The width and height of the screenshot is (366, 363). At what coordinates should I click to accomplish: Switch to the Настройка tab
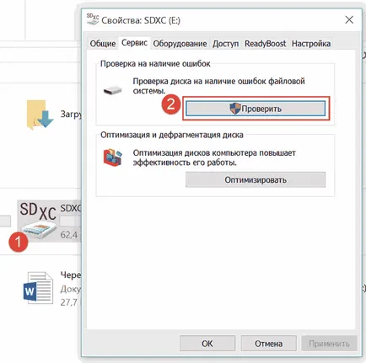pos(311,44)
